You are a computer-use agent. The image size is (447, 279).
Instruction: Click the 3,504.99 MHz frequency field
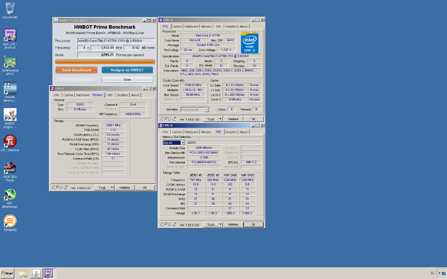pyautogui.click(x=102, y=48)
